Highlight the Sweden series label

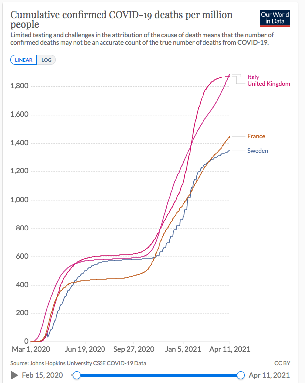coord(258,150)
